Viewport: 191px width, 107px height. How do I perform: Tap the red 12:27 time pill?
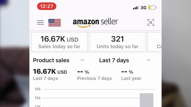coord(47,6)
